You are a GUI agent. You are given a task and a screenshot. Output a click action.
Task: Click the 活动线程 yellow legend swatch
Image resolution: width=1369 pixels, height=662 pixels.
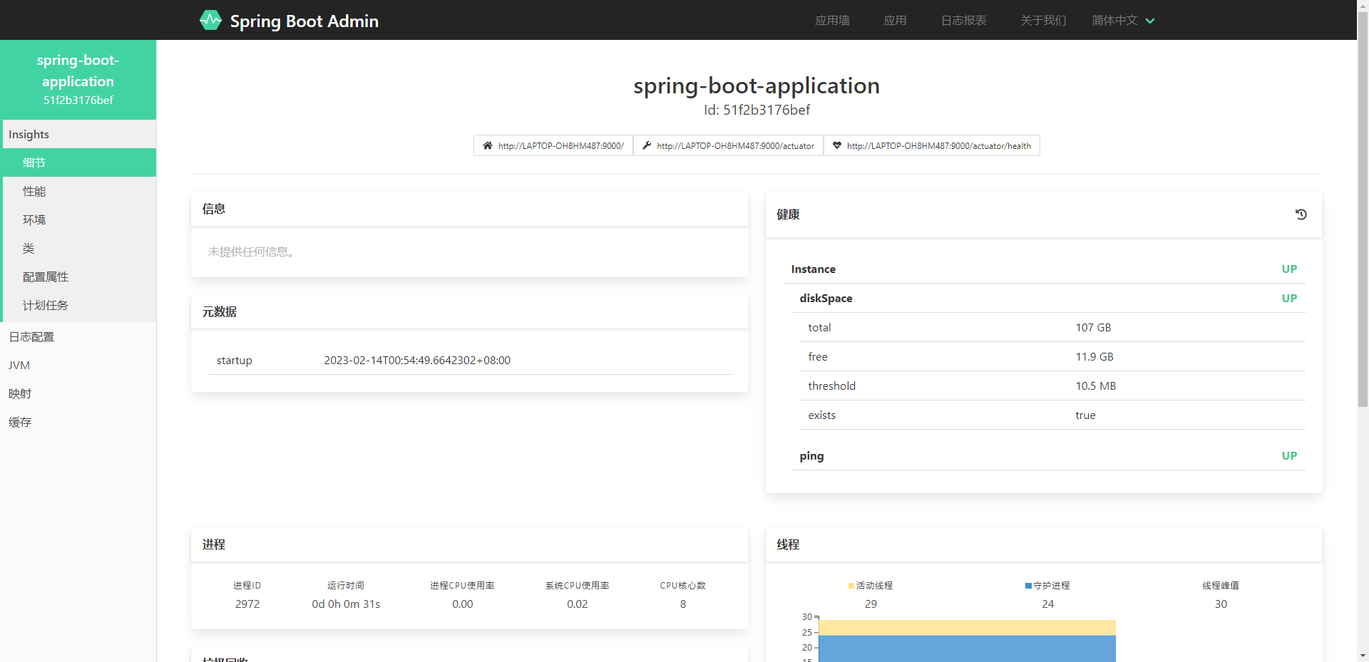pos(851,586)
